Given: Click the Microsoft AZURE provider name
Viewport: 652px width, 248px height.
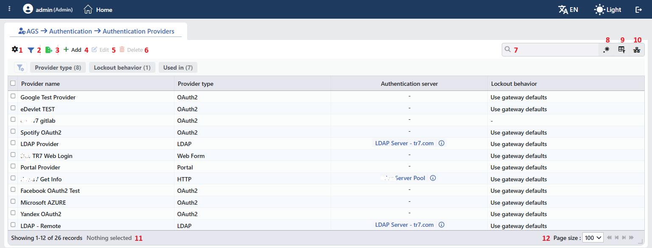Looking at the screenshot, I should coord(43,203).
